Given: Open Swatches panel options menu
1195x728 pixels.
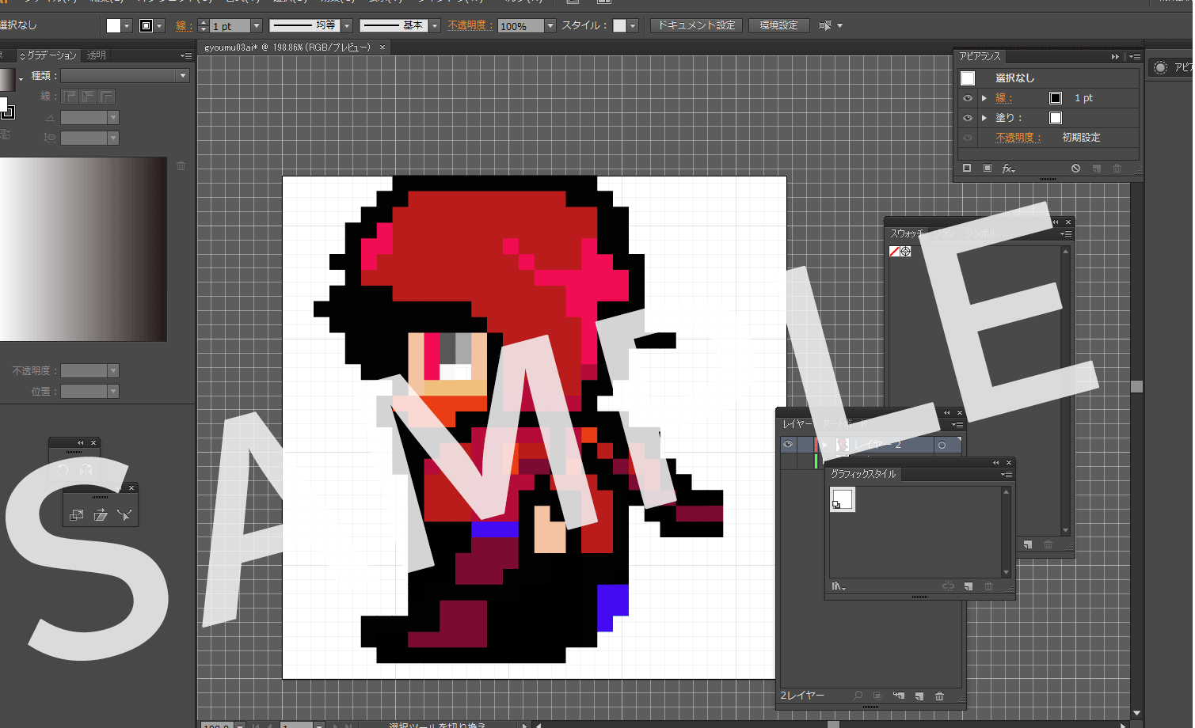Looking at the screenshot, I should click(1066, 234).
